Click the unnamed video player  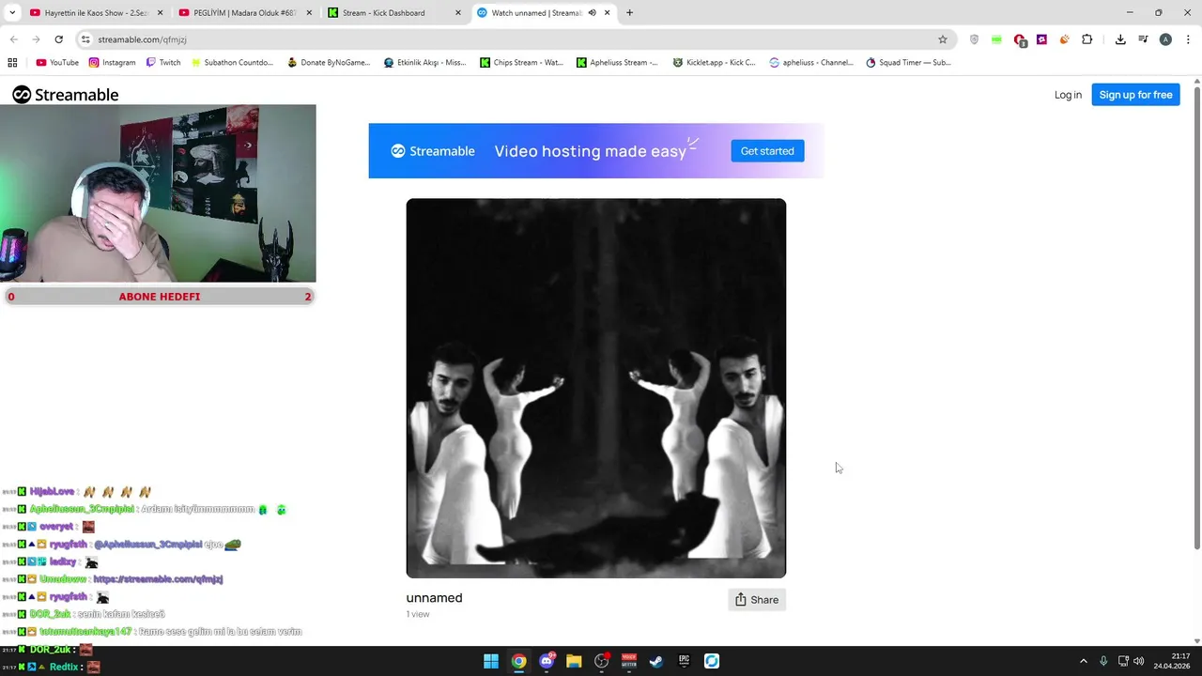(596, 388)
